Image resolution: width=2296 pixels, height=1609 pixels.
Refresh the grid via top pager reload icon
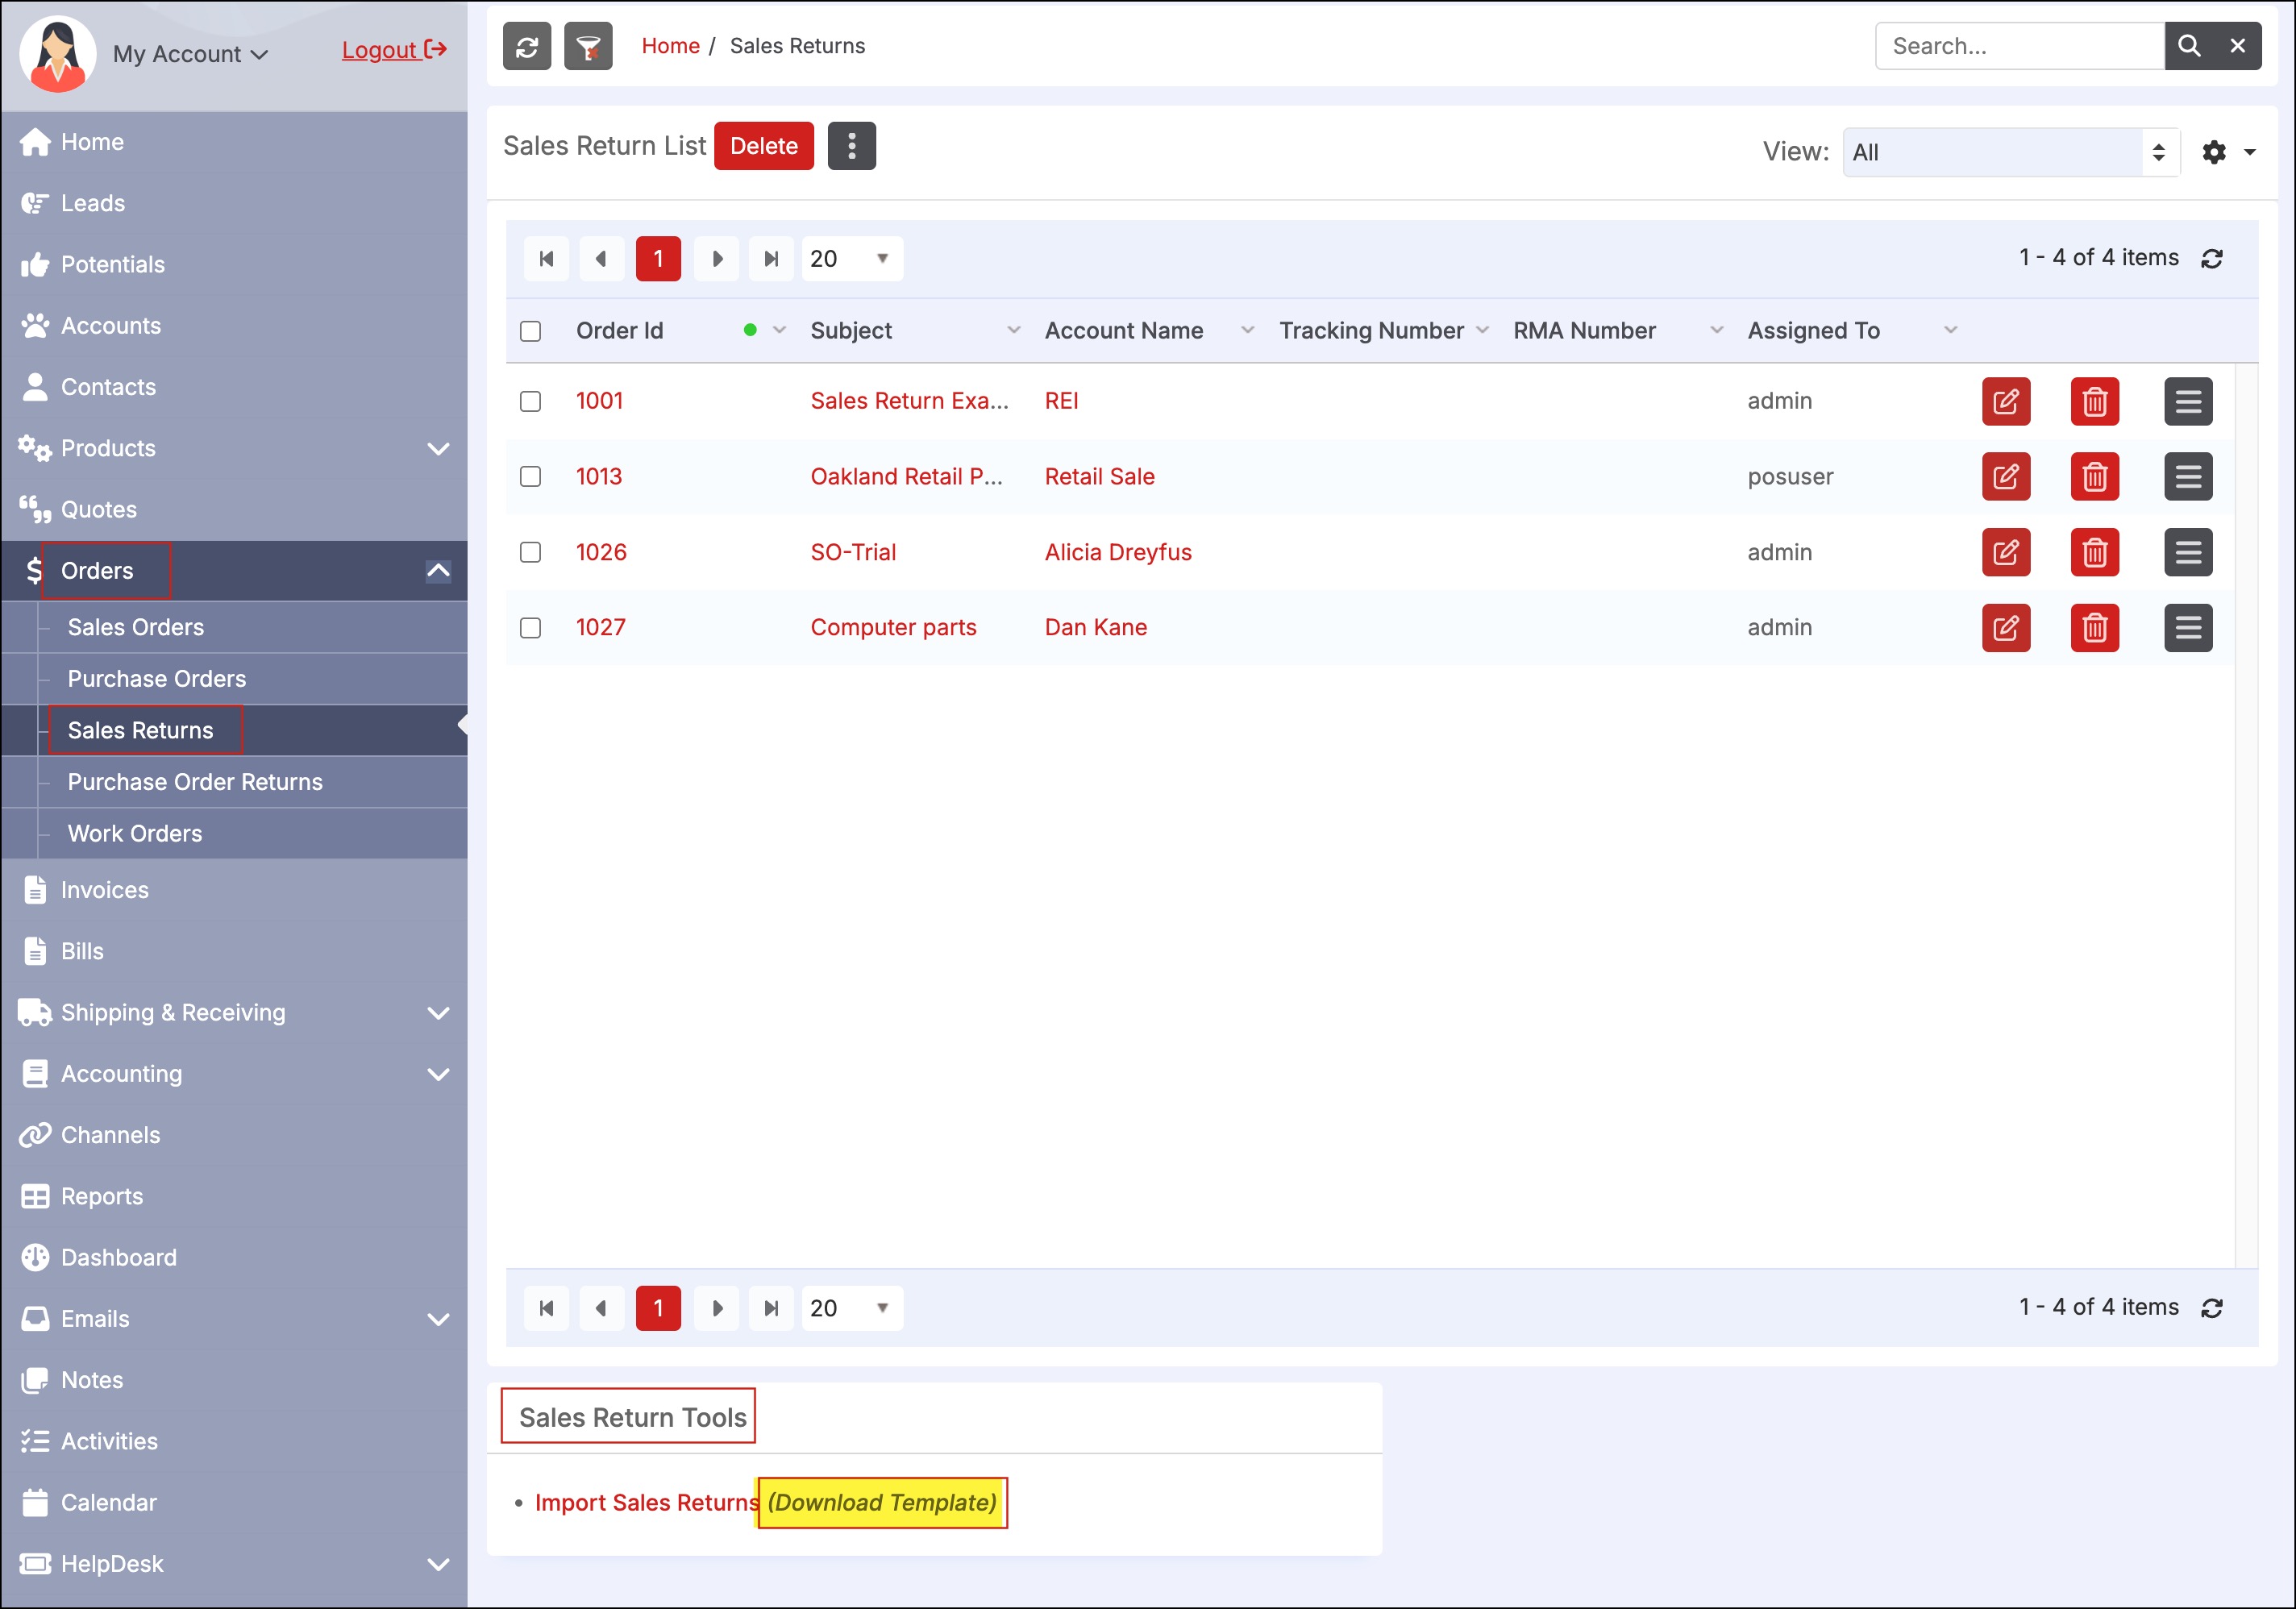(2212, 259)
